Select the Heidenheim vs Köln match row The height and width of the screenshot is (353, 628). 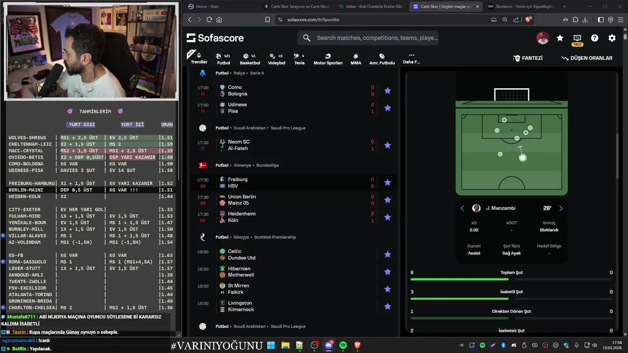click(x=294, y=217)
